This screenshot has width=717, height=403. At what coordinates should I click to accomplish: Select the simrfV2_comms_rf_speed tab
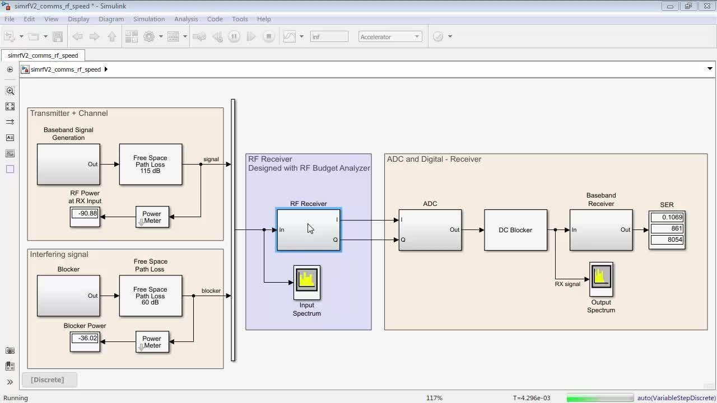pyautogui.click(x=43, y=55)
